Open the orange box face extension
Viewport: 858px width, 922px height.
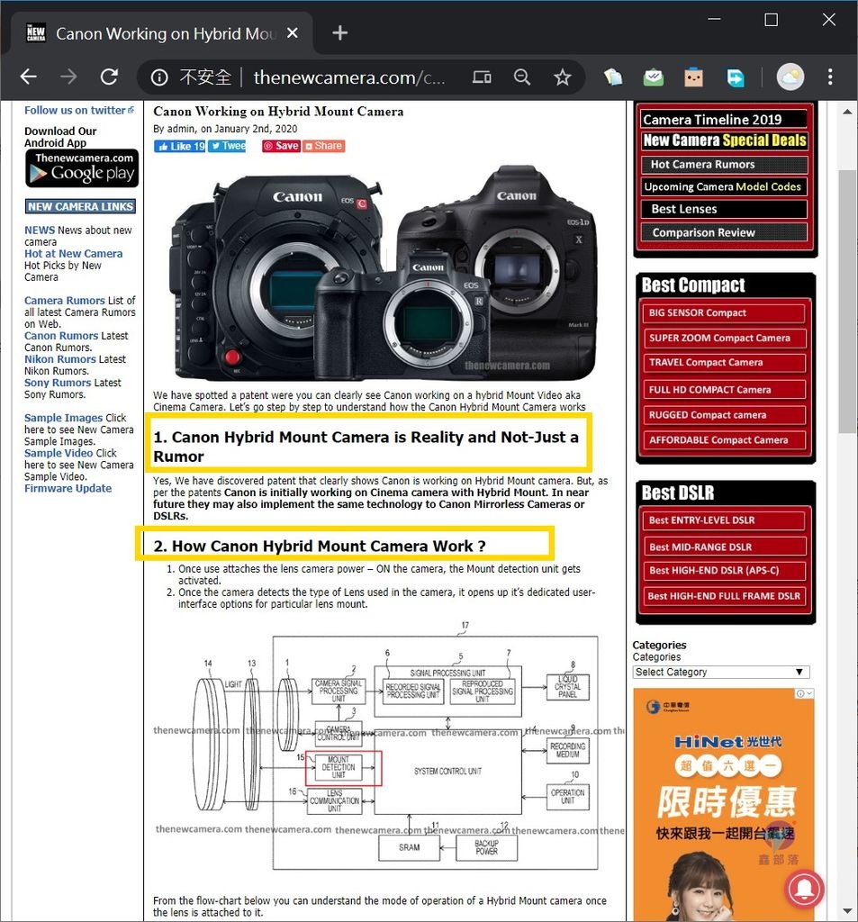pos(694,77)
